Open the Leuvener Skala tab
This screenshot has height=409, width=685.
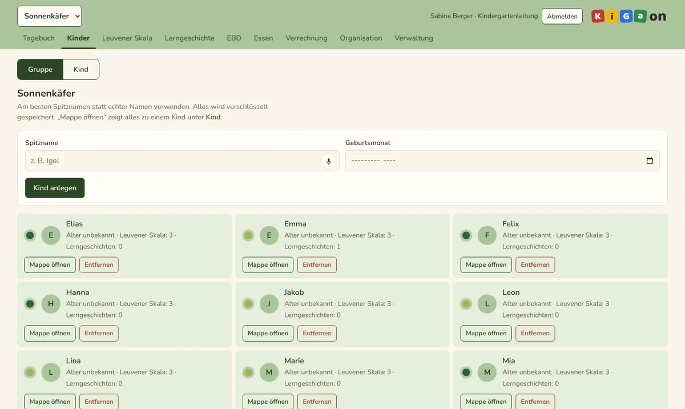point(127,38)
